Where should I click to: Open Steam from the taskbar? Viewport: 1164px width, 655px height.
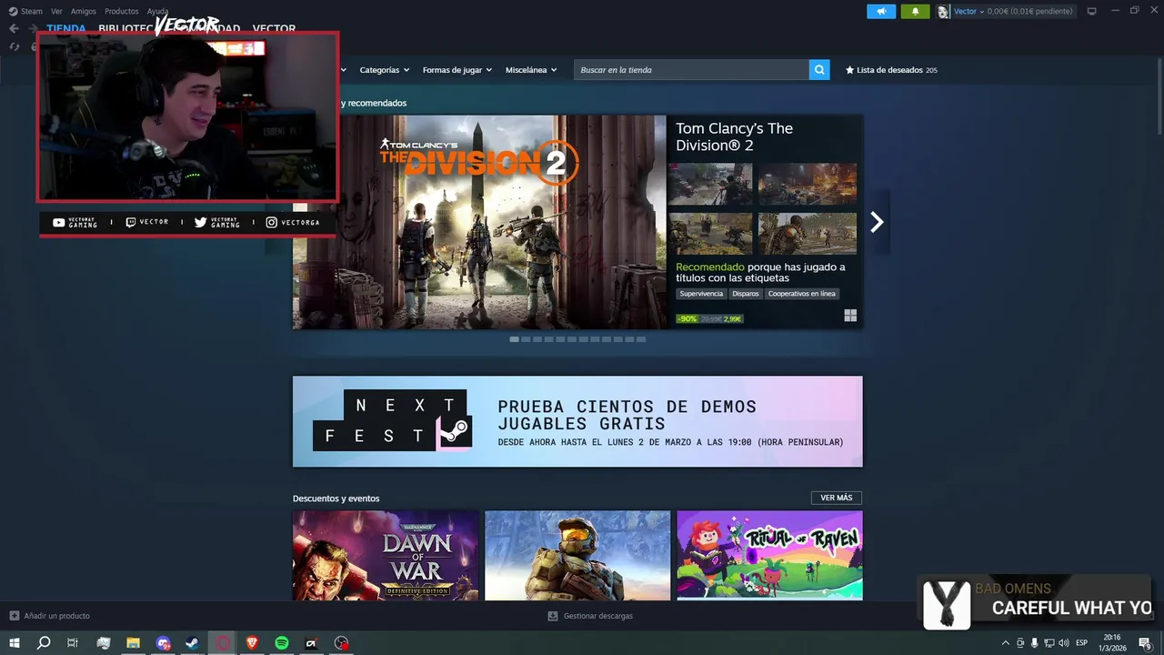tap(192, 643)
